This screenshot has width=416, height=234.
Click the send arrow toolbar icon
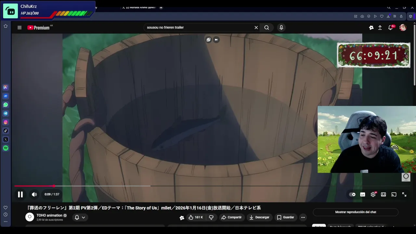375,16
